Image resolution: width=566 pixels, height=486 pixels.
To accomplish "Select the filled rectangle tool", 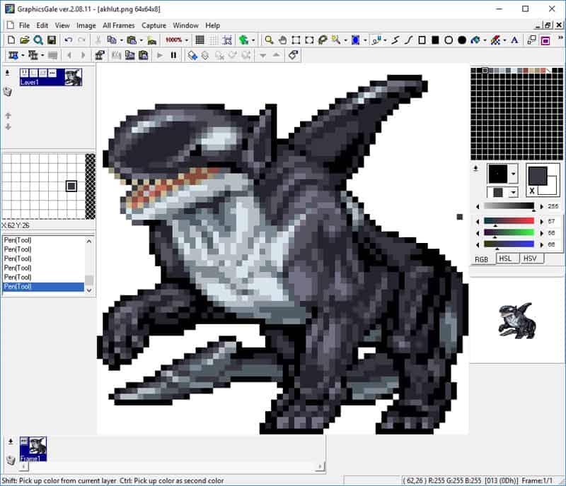I will coord(435,40).
